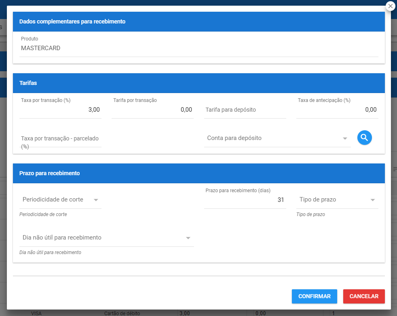The width and height of the screenshot is (397, 316).
Task: Click the Prazo para recebimento section header
Action: [x=198, y=173]
